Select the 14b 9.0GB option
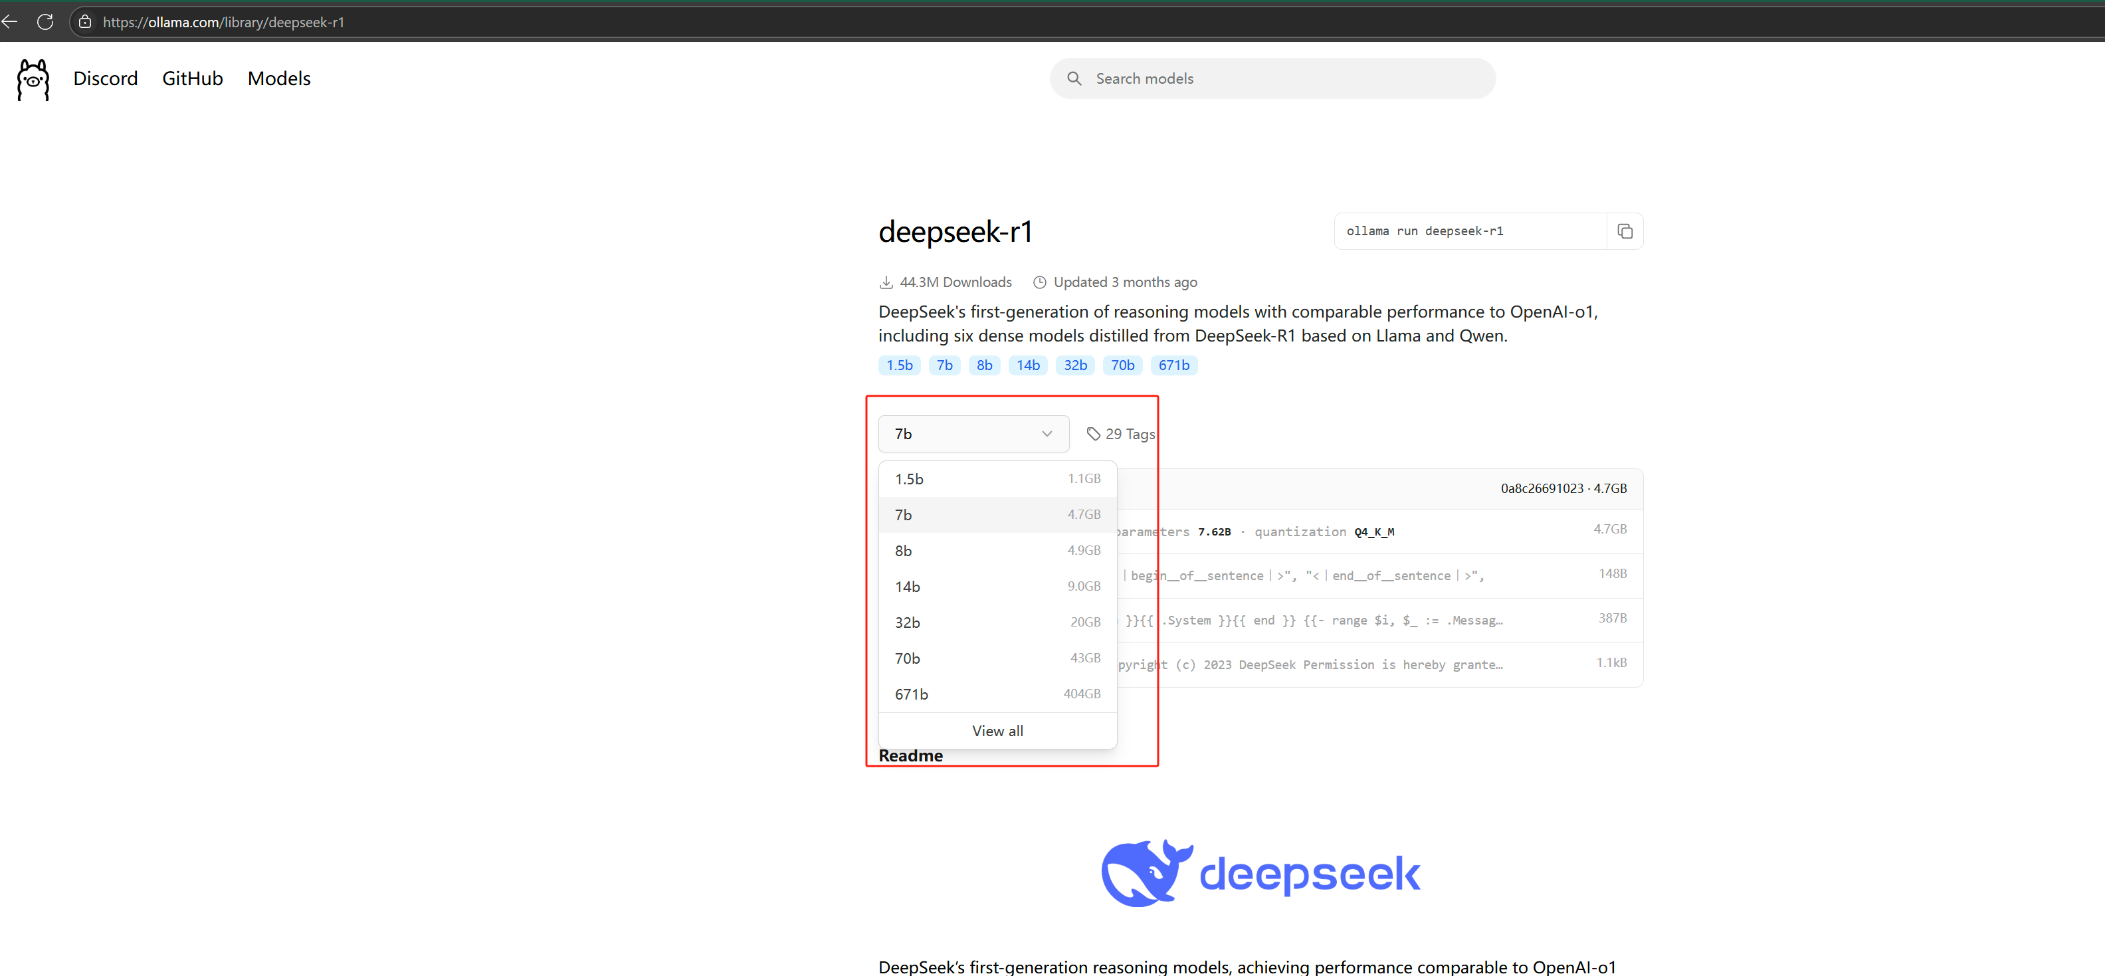The image size is (2105, 976). coord(997,586)
